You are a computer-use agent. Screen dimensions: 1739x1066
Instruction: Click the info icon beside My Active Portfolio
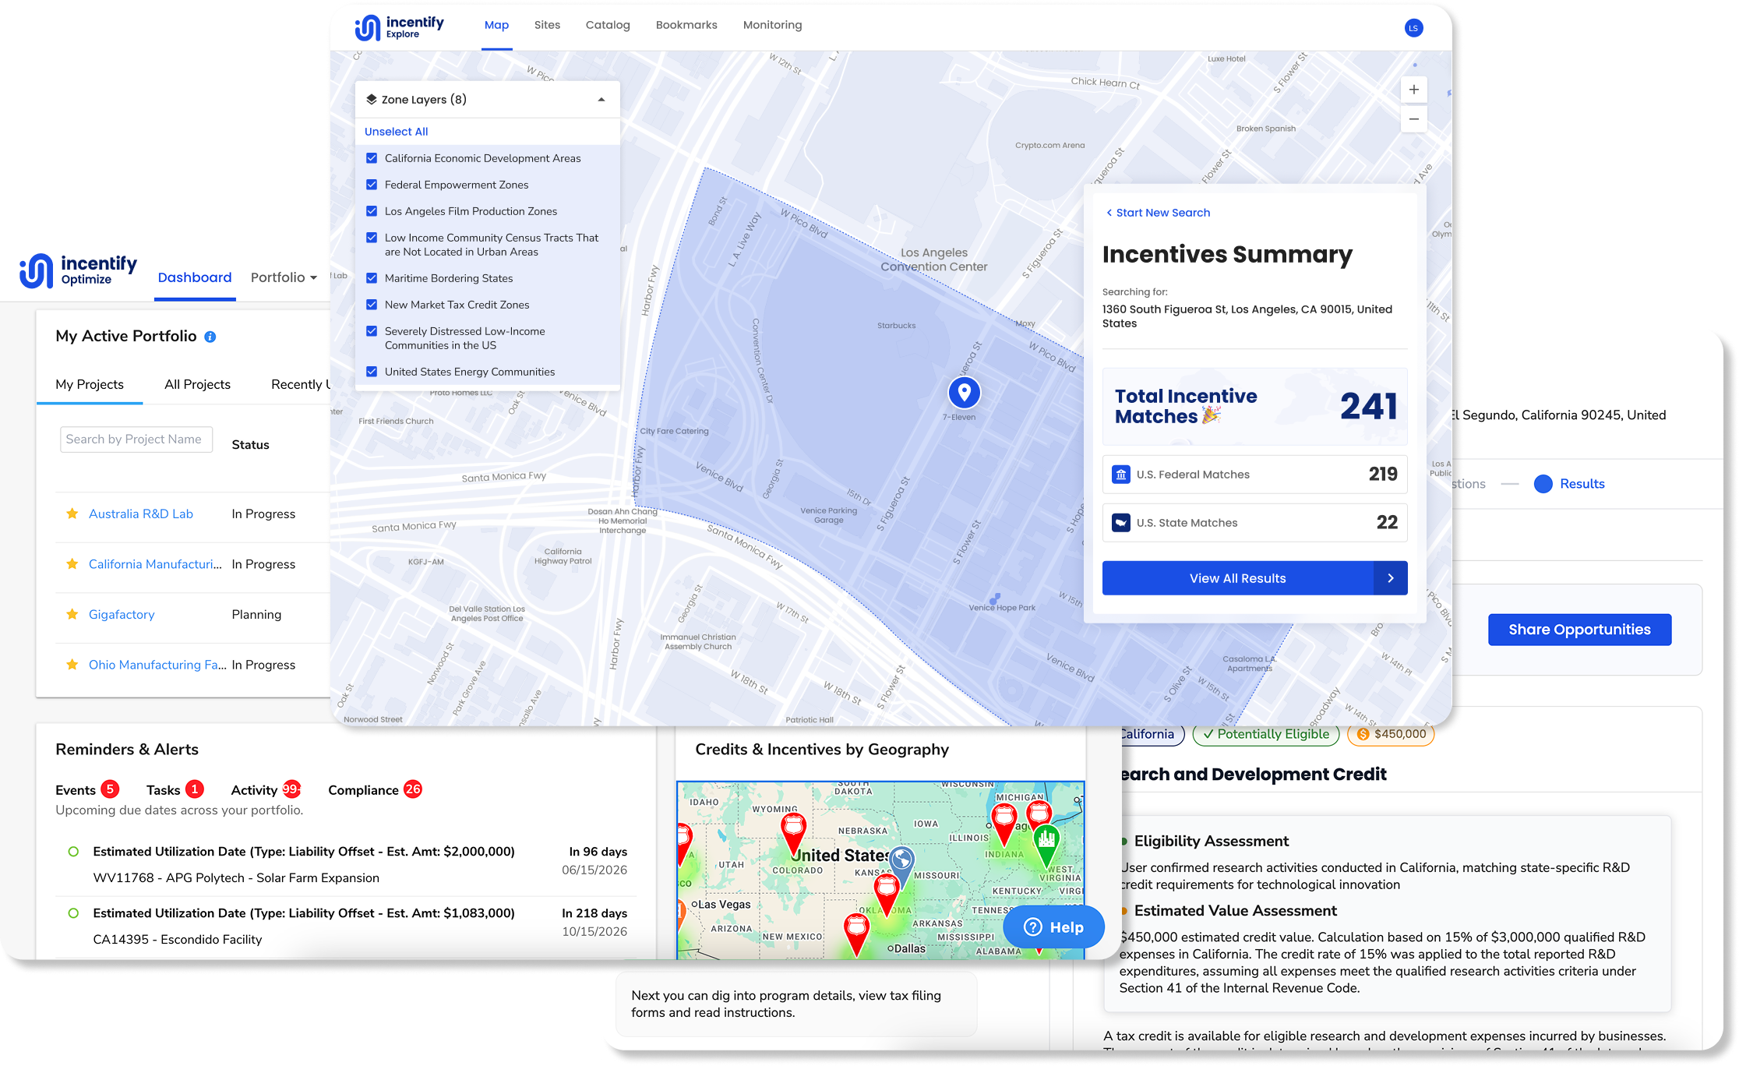point(210,337)
